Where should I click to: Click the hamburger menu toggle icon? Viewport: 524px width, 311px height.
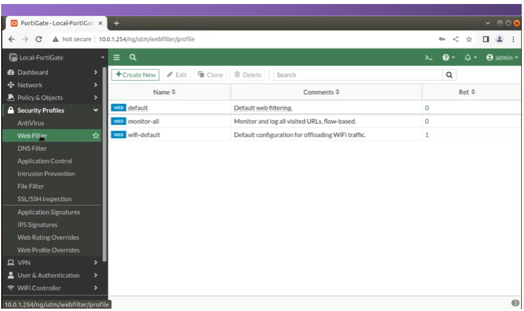pyautogui.click(x=117, y=57)
